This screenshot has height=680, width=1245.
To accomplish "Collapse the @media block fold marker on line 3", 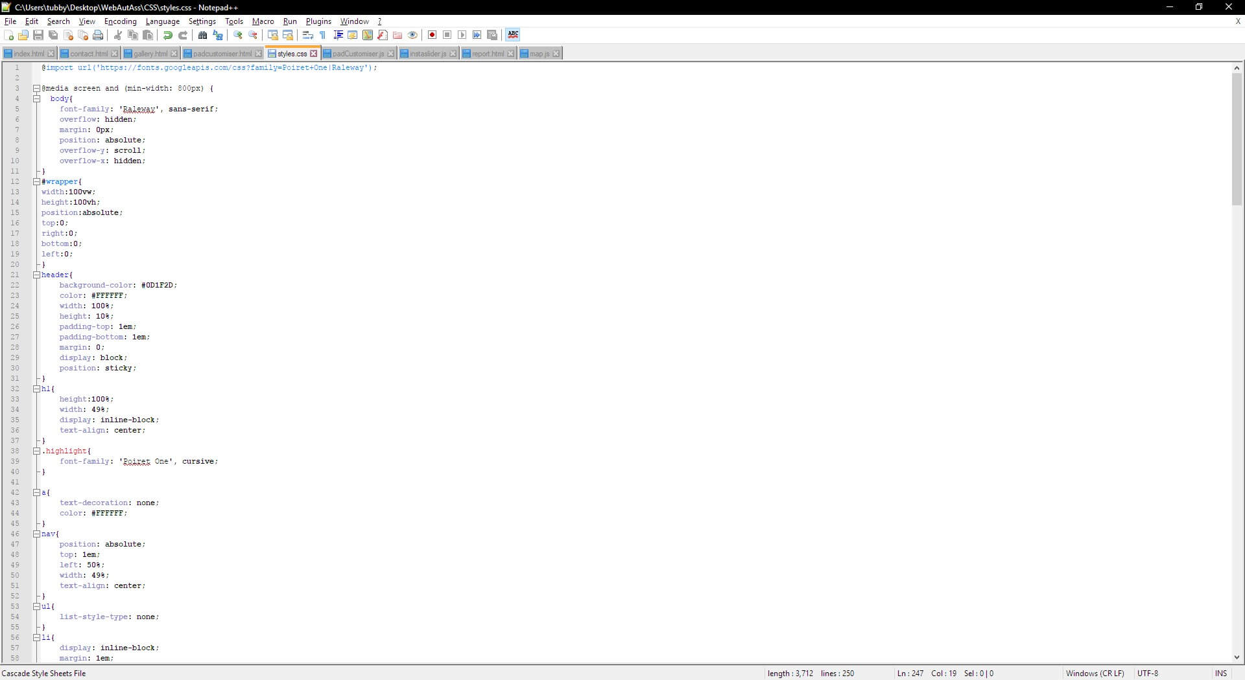I will pyautogui.click(x=37, y=89).
